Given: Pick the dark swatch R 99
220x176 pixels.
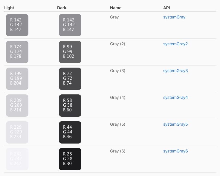Looking at the screenshot, I should (x=70, y=52).
